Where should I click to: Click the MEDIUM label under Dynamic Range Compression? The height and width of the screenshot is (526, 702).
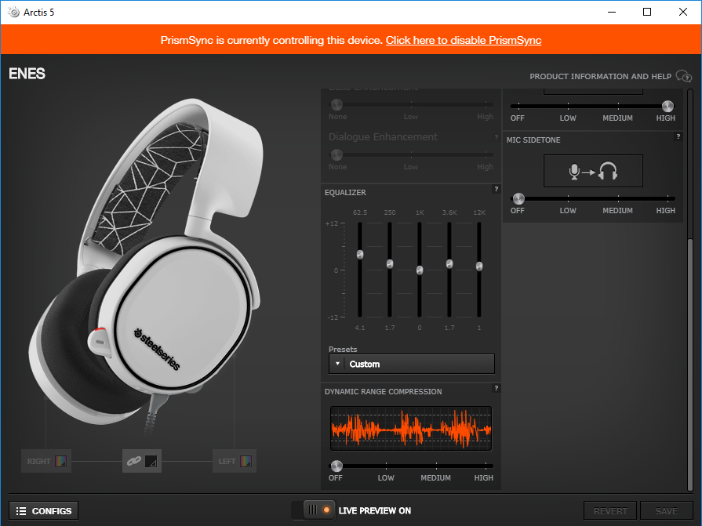tap(435, 477)
